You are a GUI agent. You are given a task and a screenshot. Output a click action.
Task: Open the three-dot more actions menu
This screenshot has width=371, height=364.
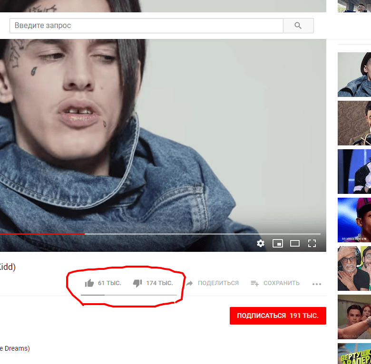point(317,284)
